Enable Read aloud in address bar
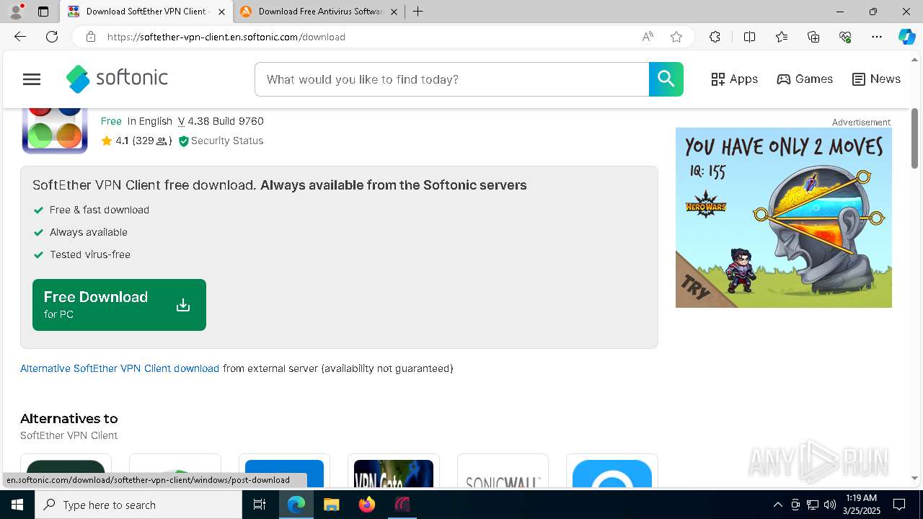The height and width of the screenshot is (519, 923). pos(648,37)
